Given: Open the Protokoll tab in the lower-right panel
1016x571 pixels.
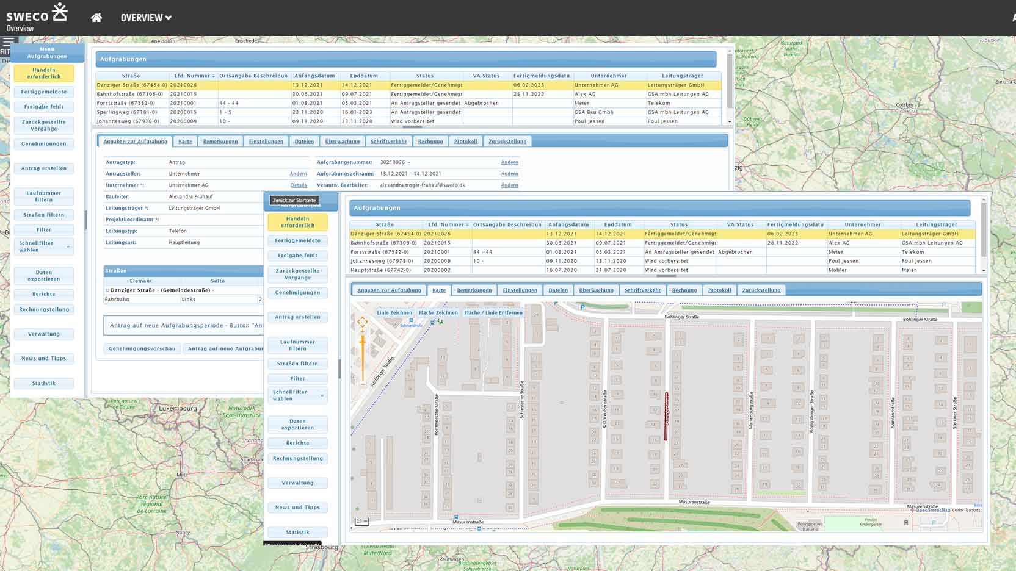Looking at the screenshot, I should point(719,290).
